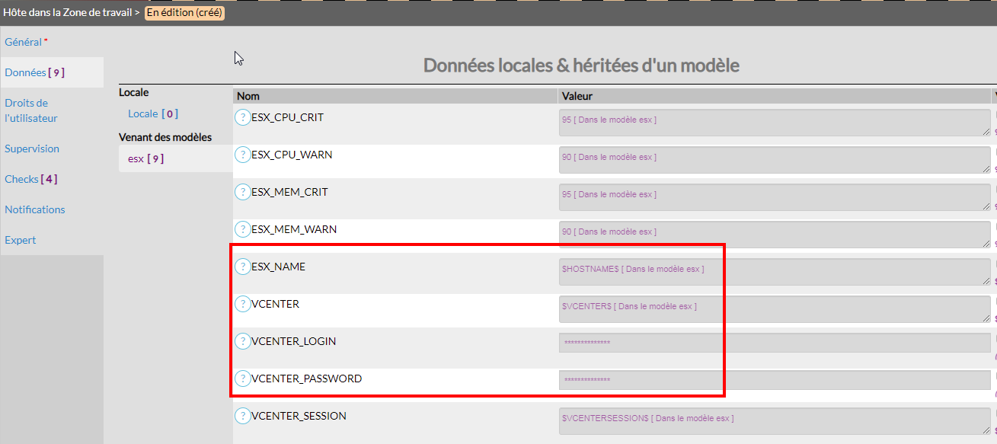Screen dimensions: 997x444
Task: Go to the Supervision tab
Action: point(32,149)
